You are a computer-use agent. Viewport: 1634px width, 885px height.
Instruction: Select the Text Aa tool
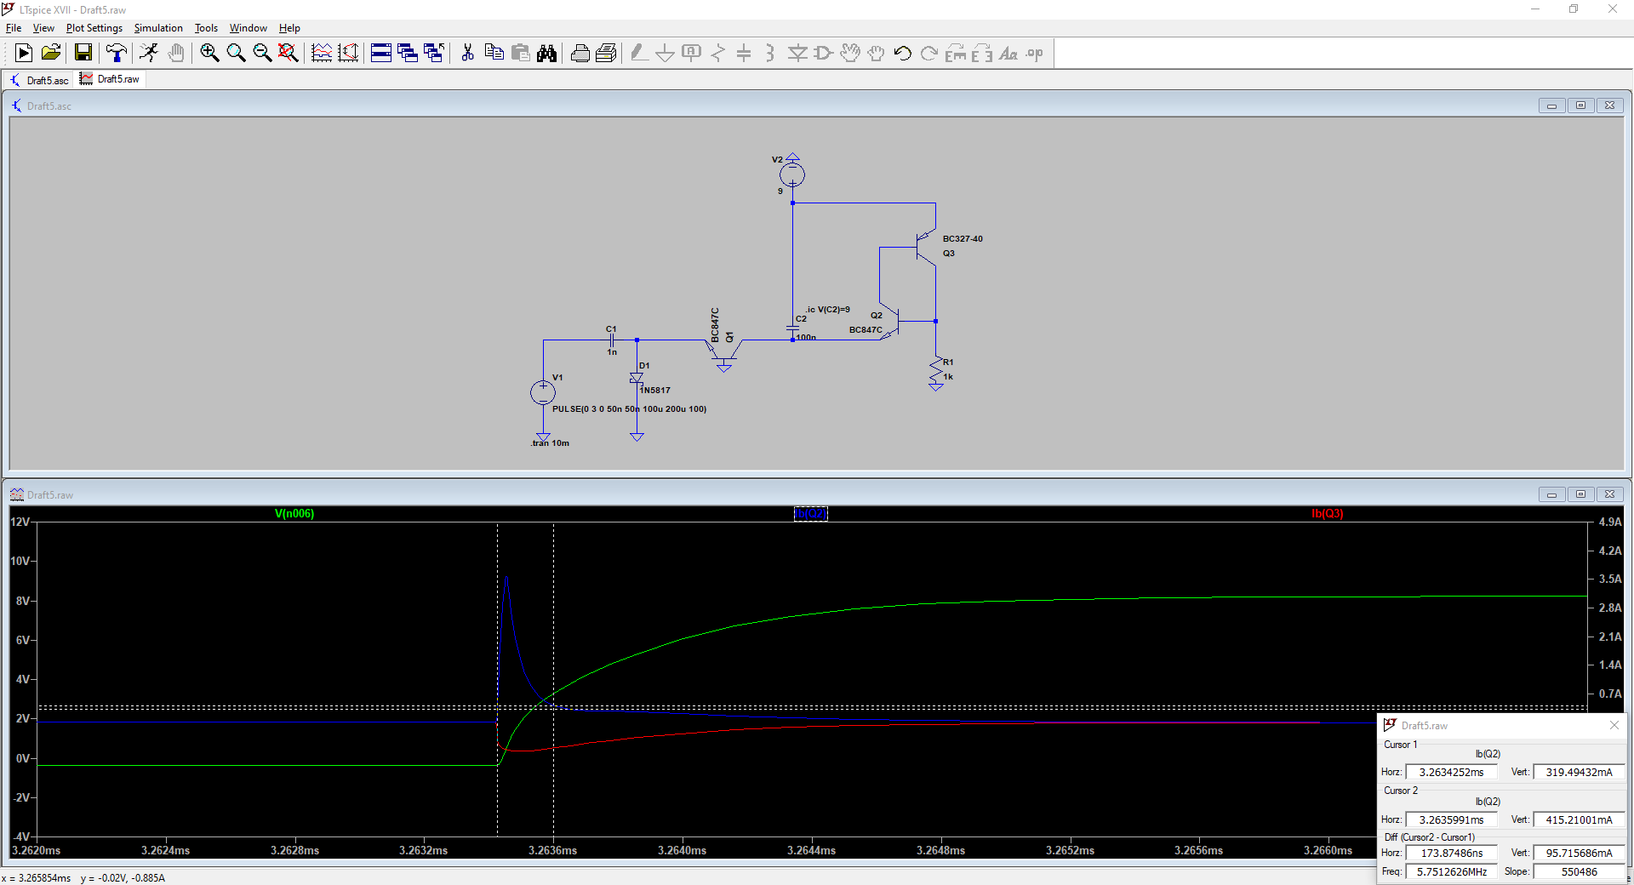pyautogui.click(x=1008, y=53)
